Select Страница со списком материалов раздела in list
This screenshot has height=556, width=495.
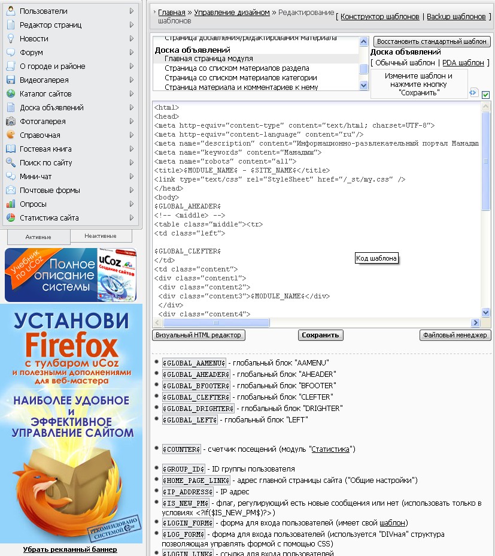tap(236, 68)
